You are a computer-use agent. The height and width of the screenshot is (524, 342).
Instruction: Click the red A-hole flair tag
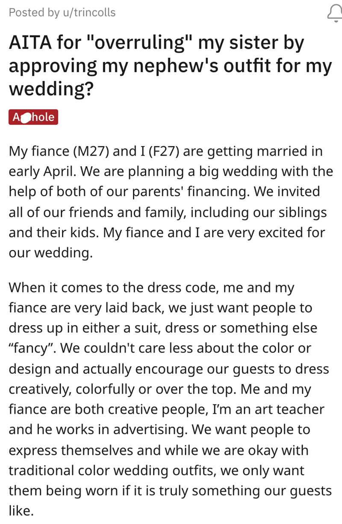(x=33, y=117)
